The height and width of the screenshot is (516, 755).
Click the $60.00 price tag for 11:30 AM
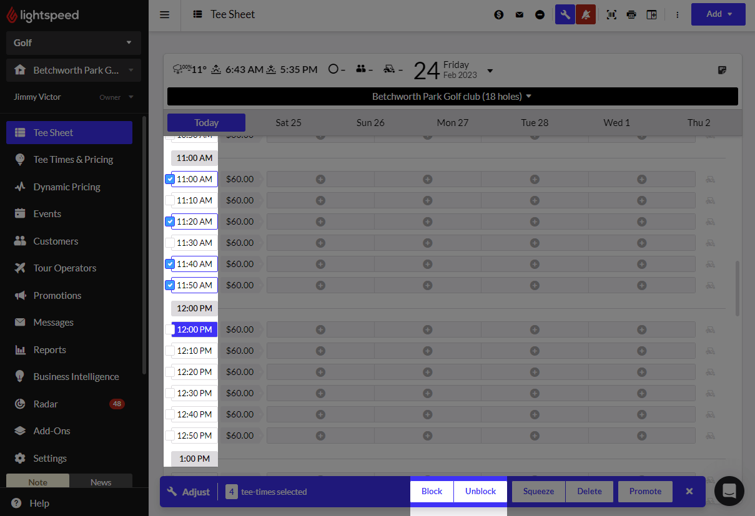tap(240, 243)
